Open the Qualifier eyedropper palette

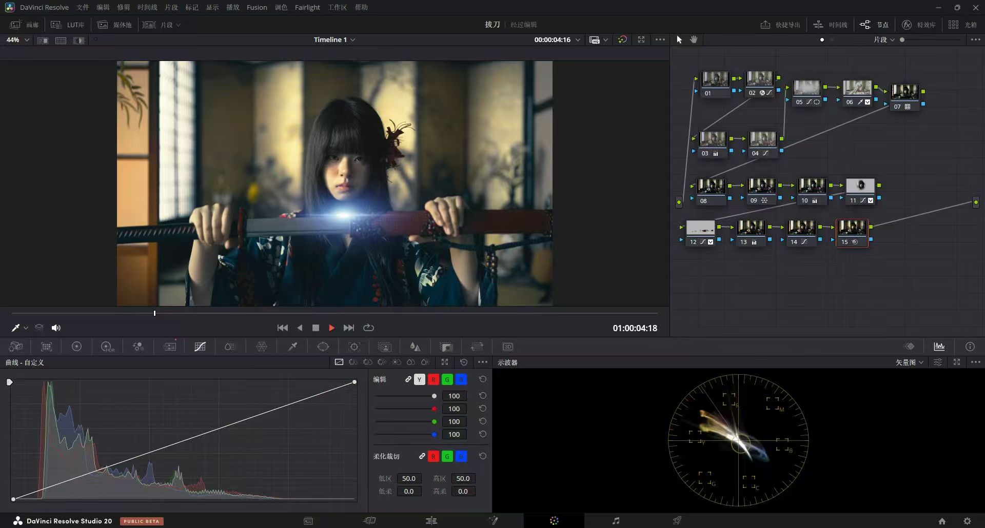coord(292,347)
